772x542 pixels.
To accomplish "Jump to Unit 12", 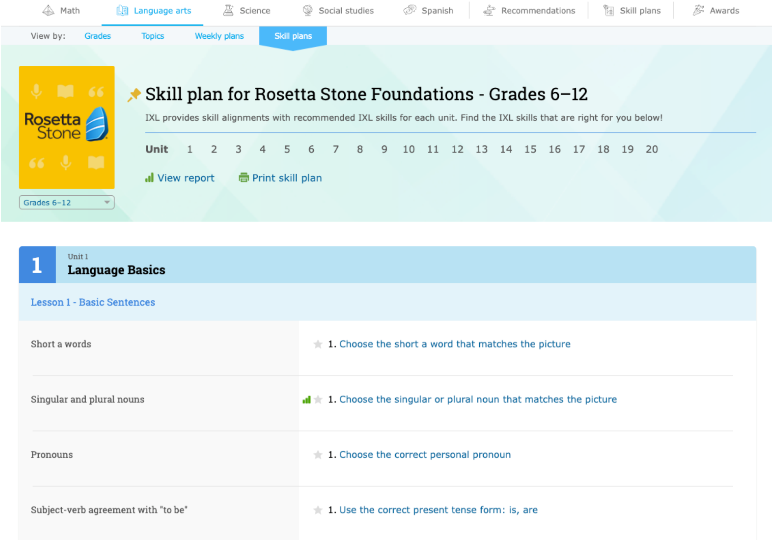I will point(457,149).
